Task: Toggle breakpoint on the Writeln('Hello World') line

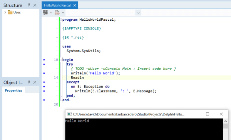Action: (44, 73)
